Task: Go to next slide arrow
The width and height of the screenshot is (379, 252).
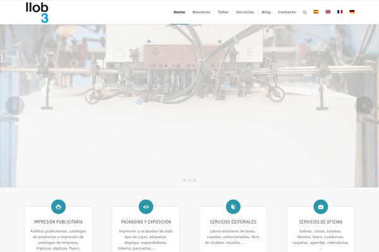Action: tap(364, 106)
